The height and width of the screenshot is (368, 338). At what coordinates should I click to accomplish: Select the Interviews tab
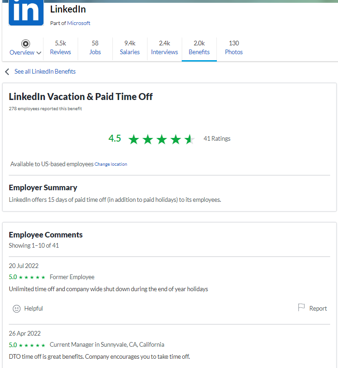pyautogui.click(x=165, y=48)
